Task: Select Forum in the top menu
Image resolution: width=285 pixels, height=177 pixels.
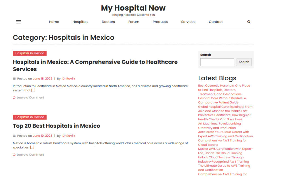Action: click(x=134, y=22)
